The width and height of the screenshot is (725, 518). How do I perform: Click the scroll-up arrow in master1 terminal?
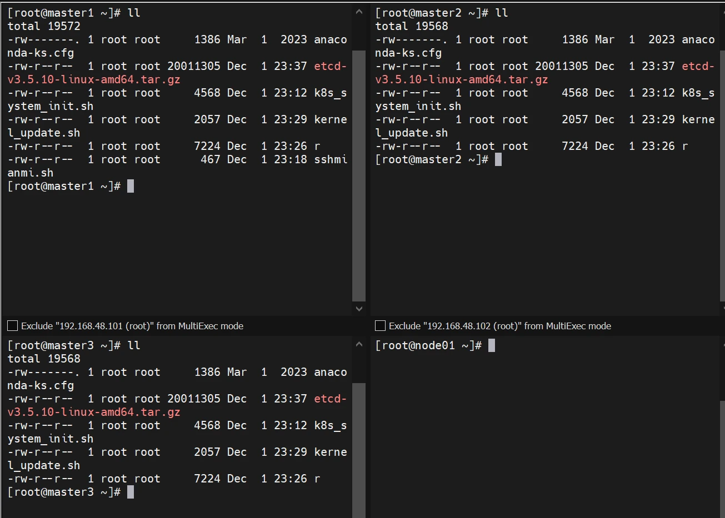point(359,12)
